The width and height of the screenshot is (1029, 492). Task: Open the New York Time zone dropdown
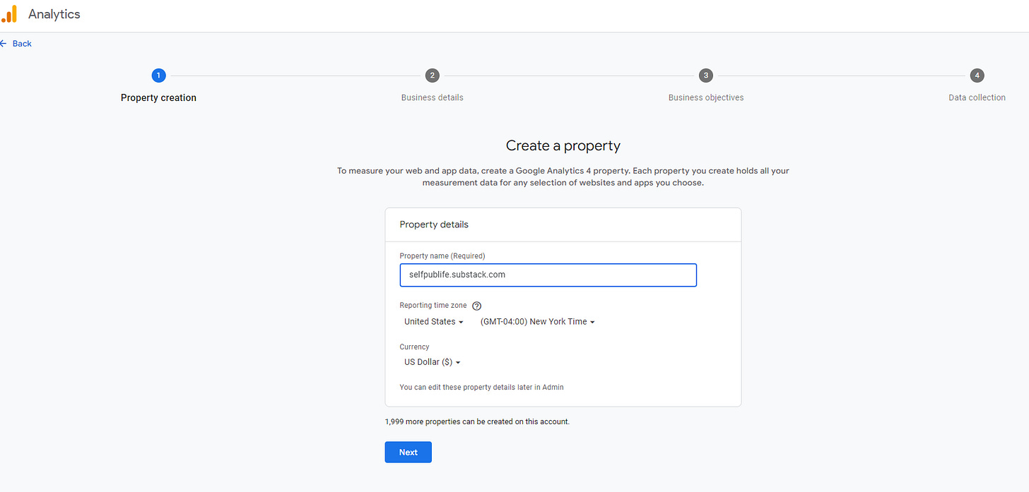tap(536, 321)
